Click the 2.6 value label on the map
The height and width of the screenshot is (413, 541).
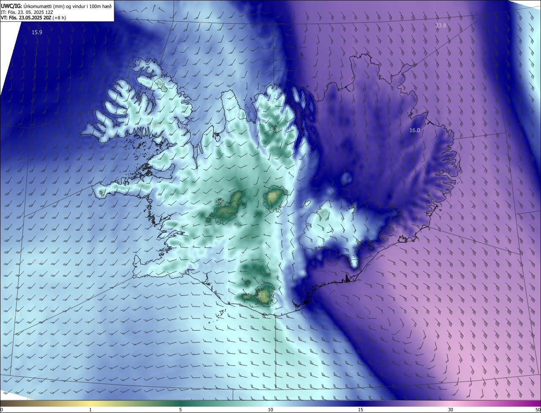point(272,195)
